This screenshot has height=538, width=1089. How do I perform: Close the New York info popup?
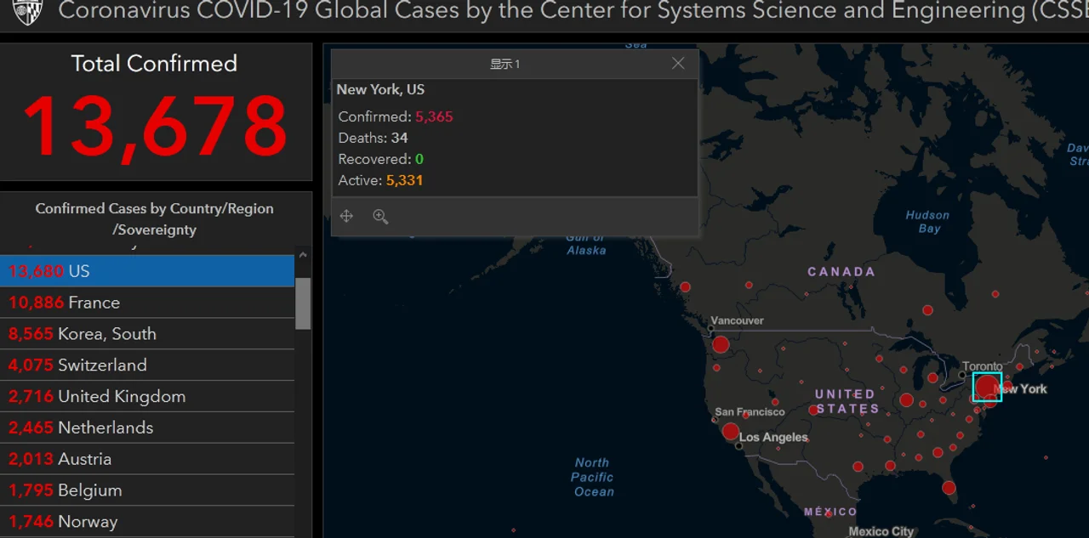(678, 64)
